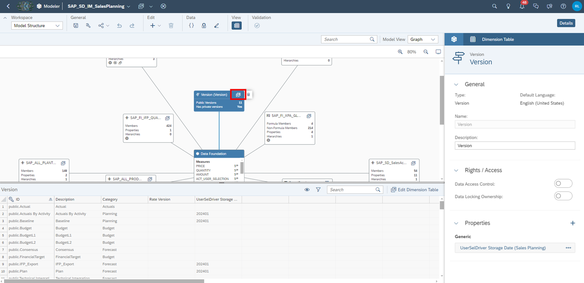This screenshot has width=584, height=283.
Task: Click Edit Dimension Table
Action: pyautogui.click(x=414, y=190)
